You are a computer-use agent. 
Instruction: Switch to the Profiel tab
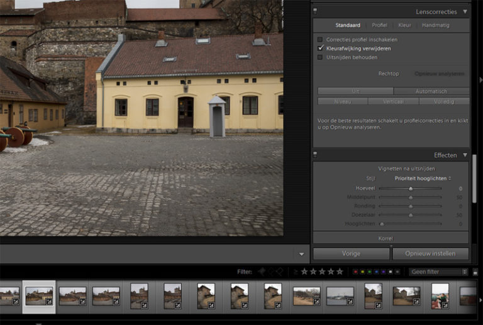click(x=379, y=25)
